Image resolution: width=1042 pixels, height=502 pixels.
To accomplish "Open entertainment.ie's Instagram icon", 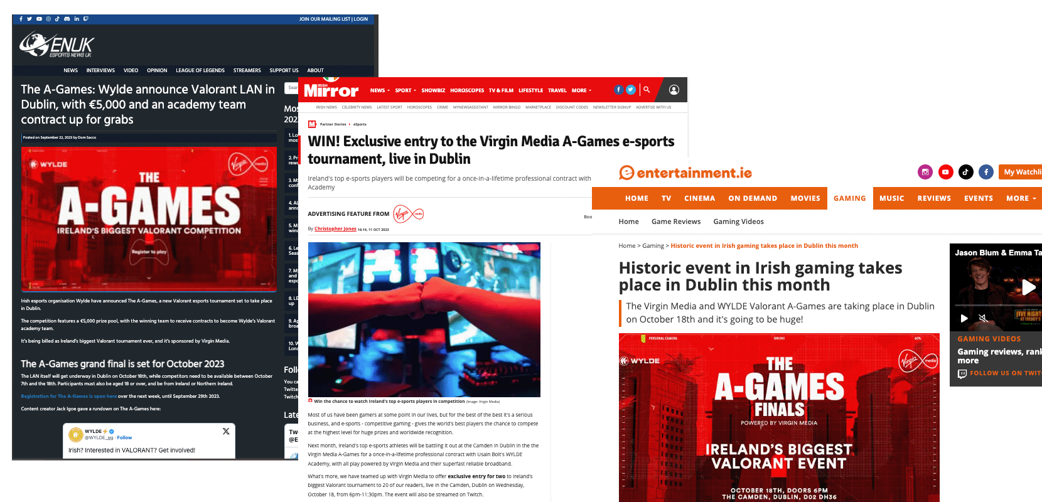I will click(925, 172).
